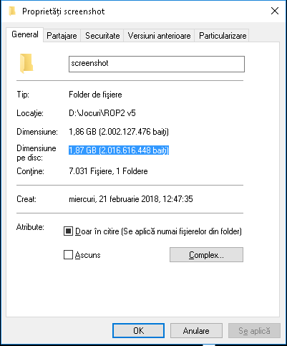The image size is (287, 346).
Task: Go to the Particularizare tab
Action: (223, 36)
